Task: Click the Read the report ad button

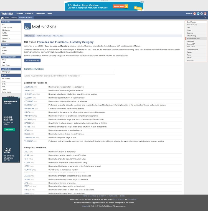Action: point(120,6)
